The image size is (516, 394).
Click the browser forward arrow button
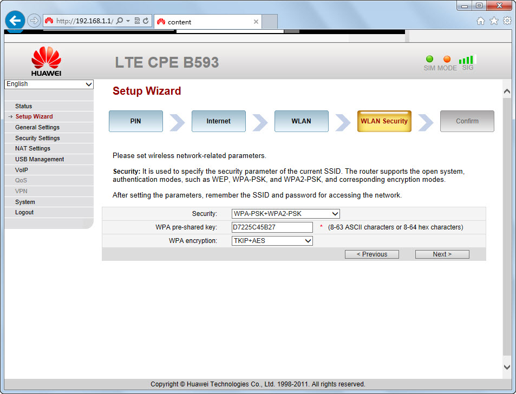(34, 21)
